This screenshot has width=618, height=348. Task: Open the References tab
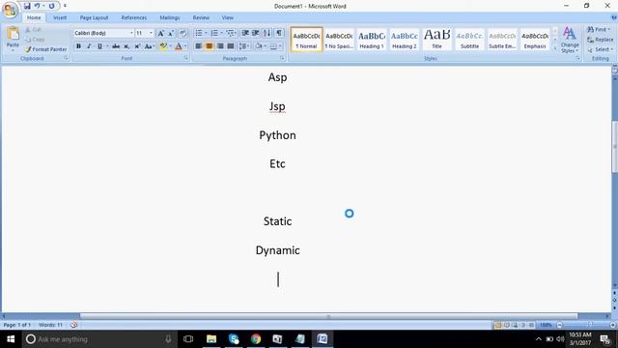(134, 17)
